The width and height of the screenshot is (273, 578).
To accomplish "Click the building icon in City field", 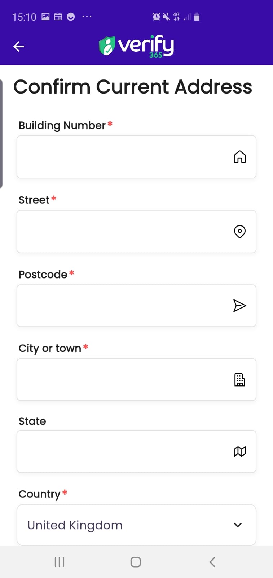I will pyautogui.click(x=239, y=380).
